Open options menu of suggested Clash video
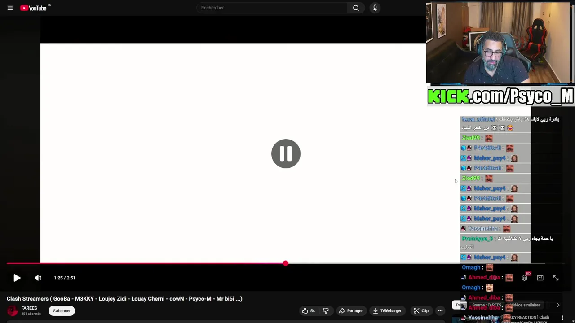 [x=562, y=318]
